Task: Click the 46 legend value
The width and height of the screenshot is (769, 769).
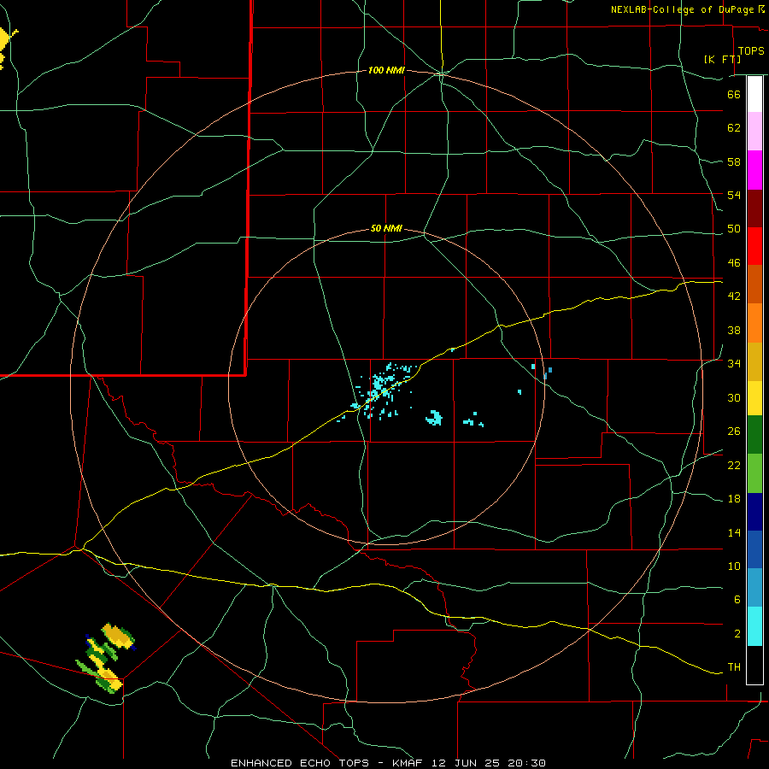Action: click(734, 263)
